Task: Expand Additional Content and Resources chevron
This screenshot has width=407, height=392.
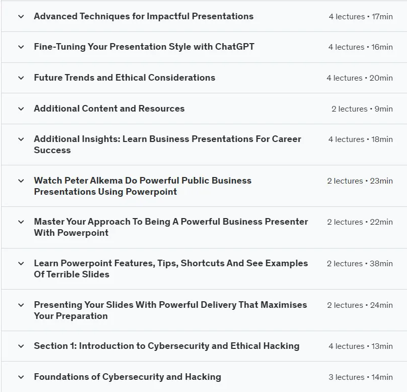Action: pyautogui.click(x=21, y=109)
